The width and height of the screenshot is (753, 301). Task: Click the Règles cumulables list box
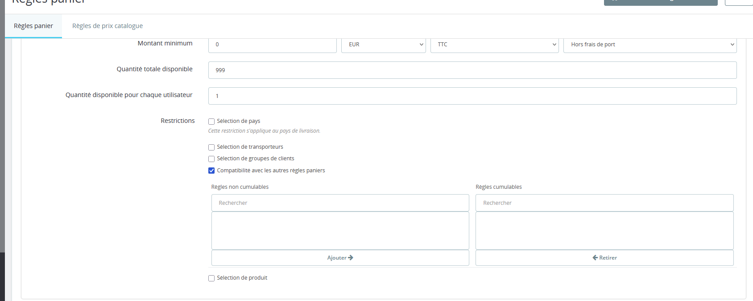(604, 231)
